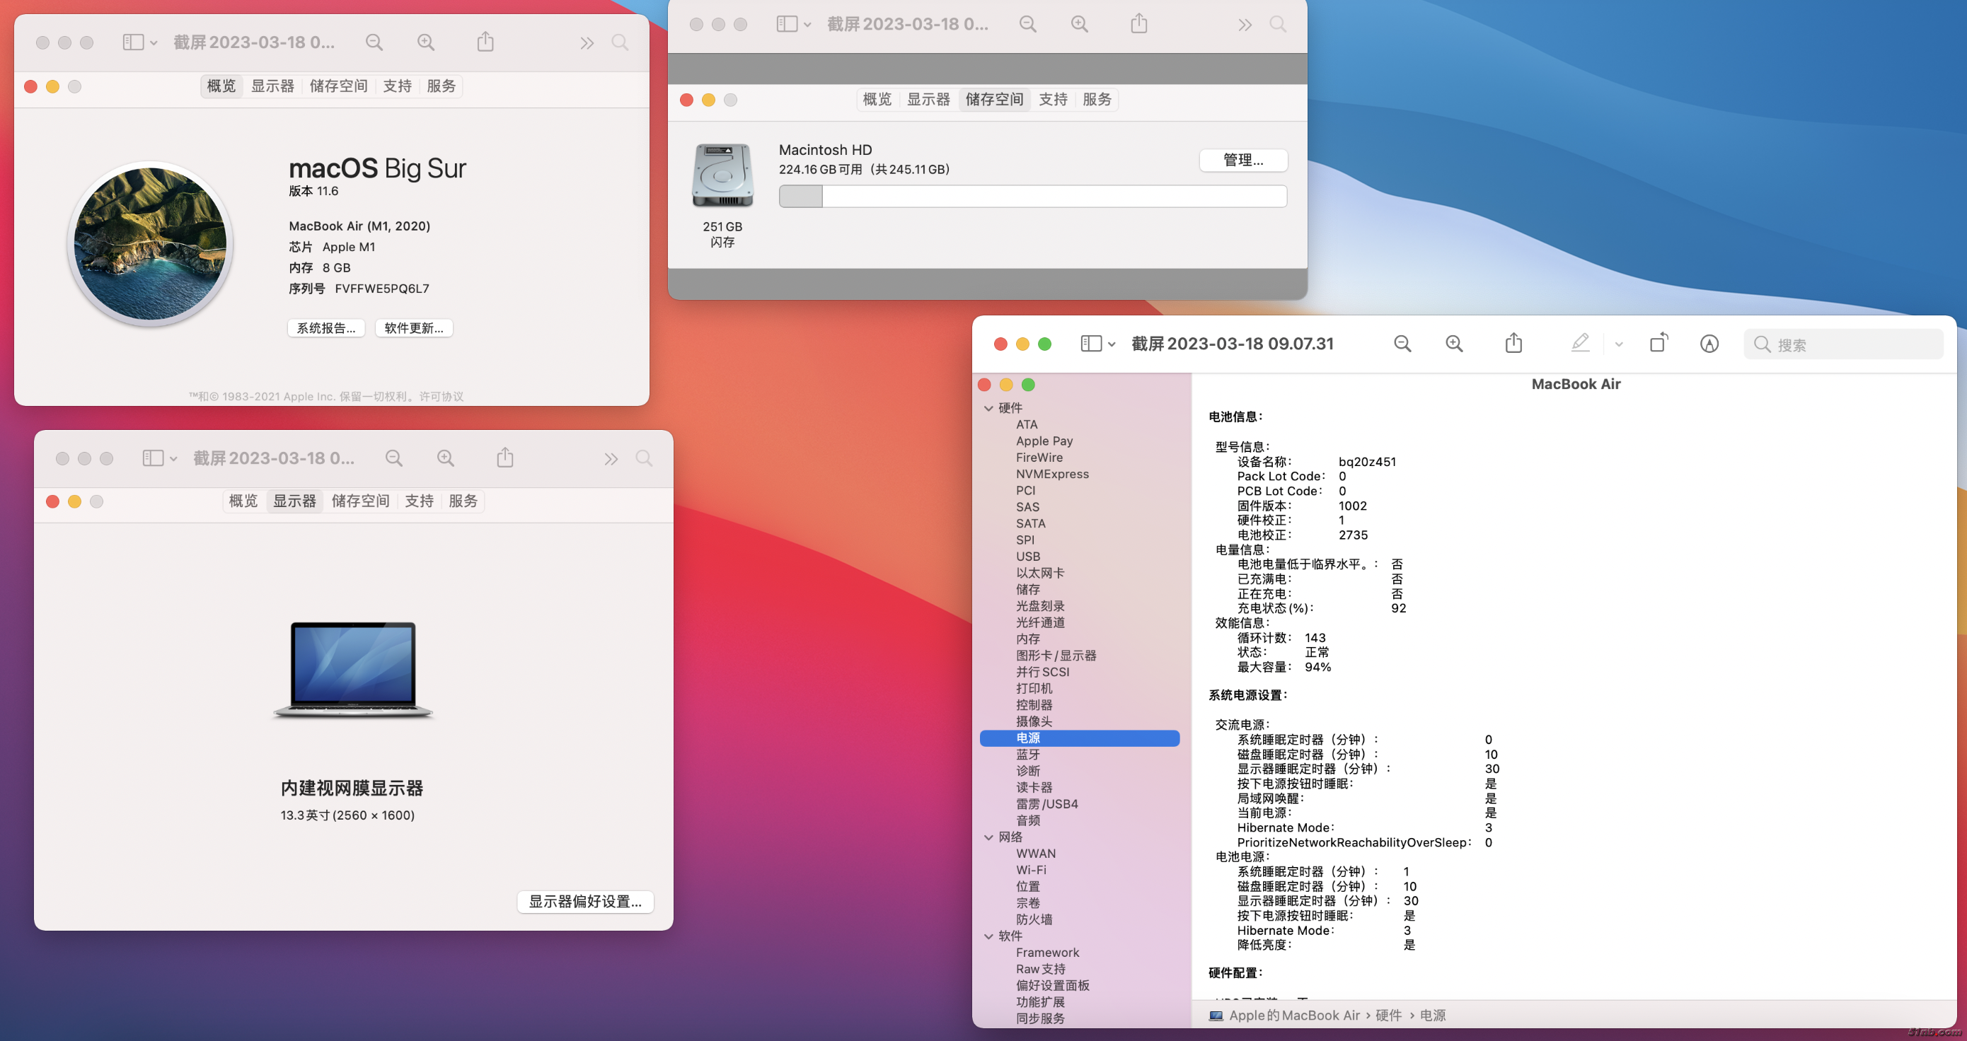
Task: Zoom in in the storage Preview window
Action: [x=1079, y=25]
